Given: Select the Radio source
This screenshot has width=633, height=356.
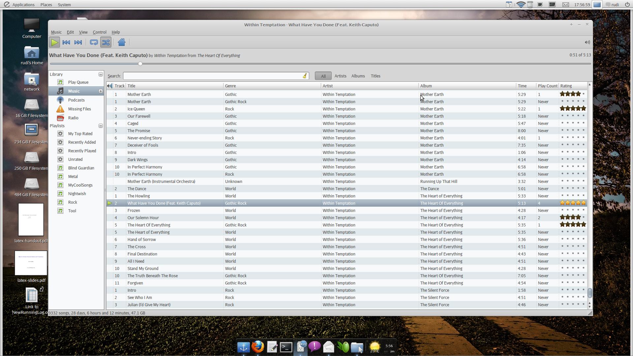Looking at the screenshot, I should pyautogui.click(x=73, y=118).
